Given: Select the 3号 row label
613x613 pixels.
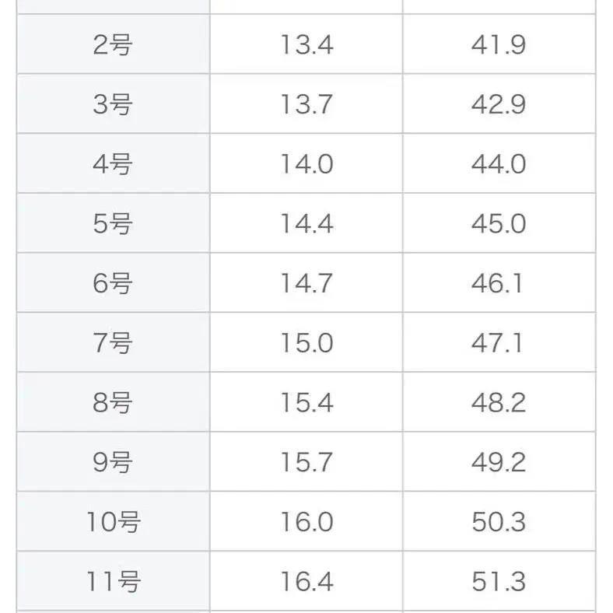Looking at the screenshot, I should [113, 104].
